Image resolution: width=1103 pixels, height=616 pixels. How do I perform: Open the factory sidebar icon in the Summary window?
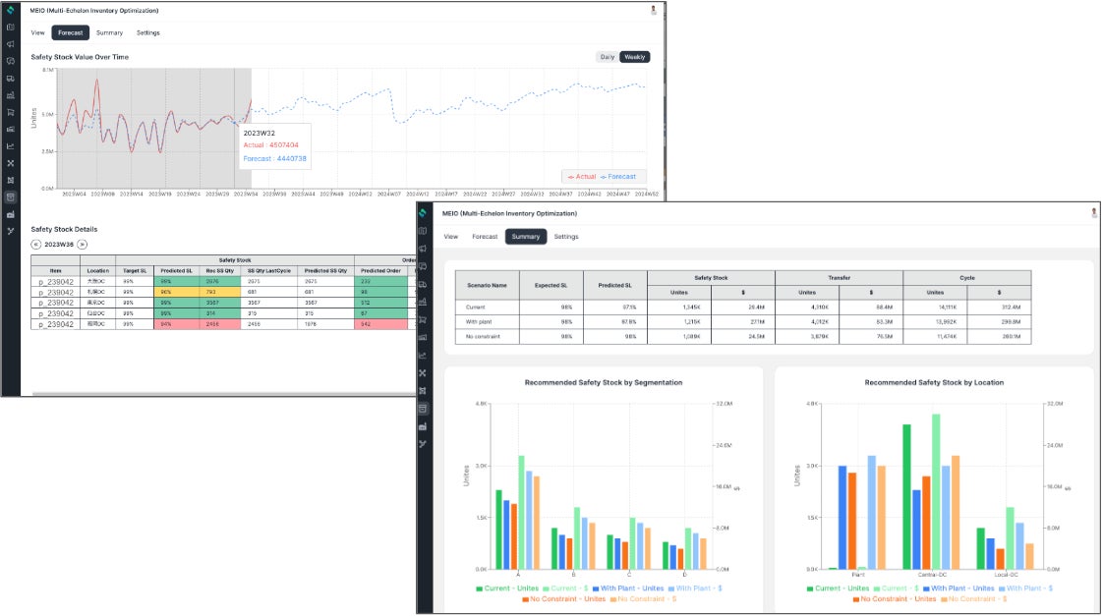pyautogui.click(x=423, y=426)
